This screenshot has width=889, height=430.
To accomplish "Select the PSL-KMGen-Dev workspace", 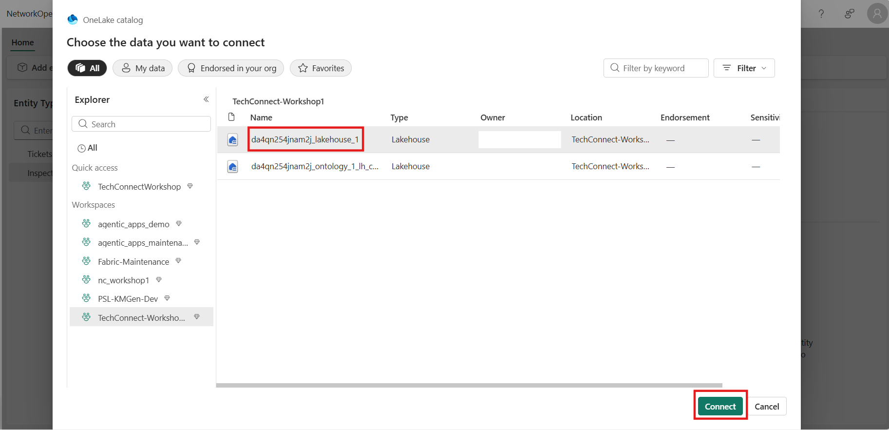I will (128, 299).
